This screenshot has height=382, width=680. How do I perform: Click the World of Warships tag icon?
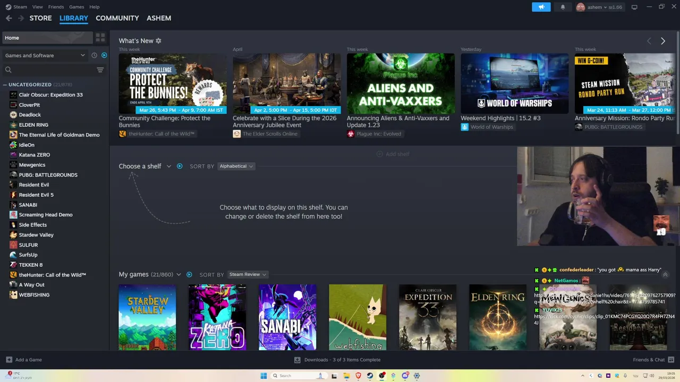[x=464, y=127]
